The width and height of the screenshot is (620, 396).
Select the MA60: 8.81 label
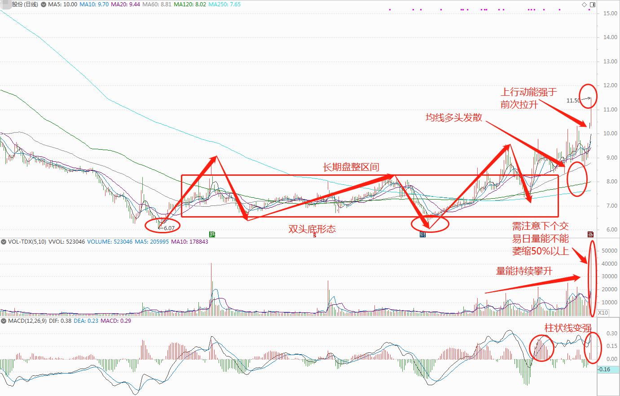(x=156, y=4)
